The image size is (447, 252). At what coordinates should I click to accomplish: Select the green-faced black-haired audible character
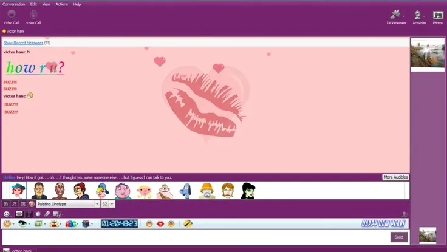(x=248, y=191)
